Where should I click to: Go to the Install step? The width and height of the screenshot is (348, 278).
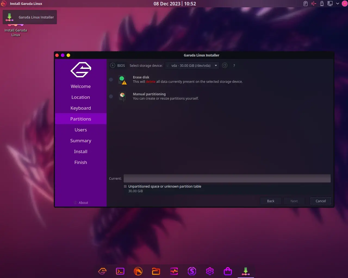(x=81, y=151)
